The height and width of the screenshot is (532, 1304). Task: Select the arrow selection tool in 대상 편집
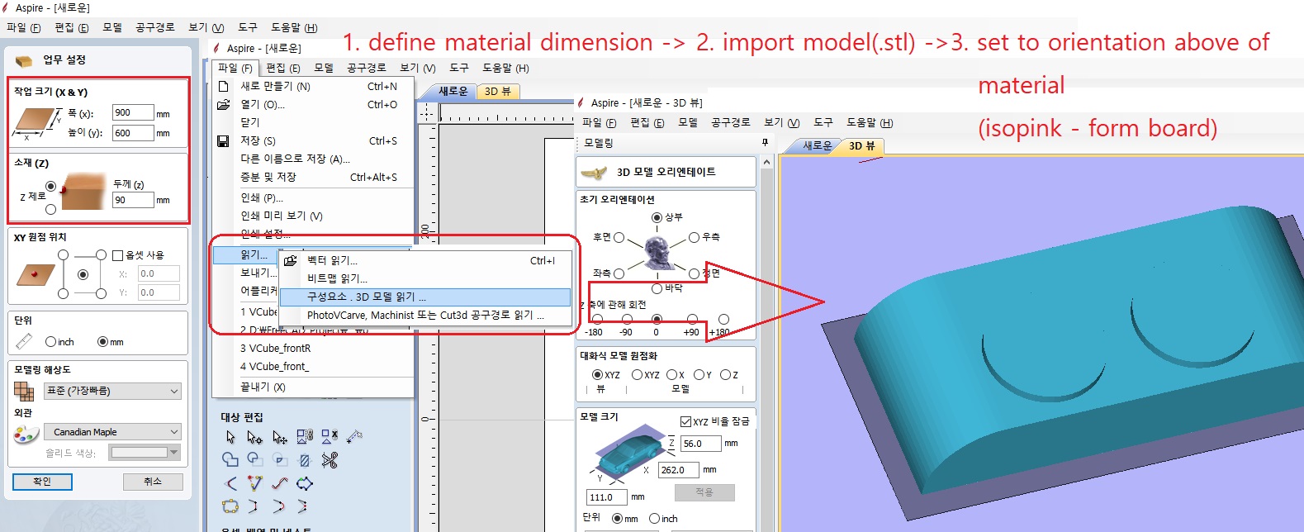(x=230, y=436)
